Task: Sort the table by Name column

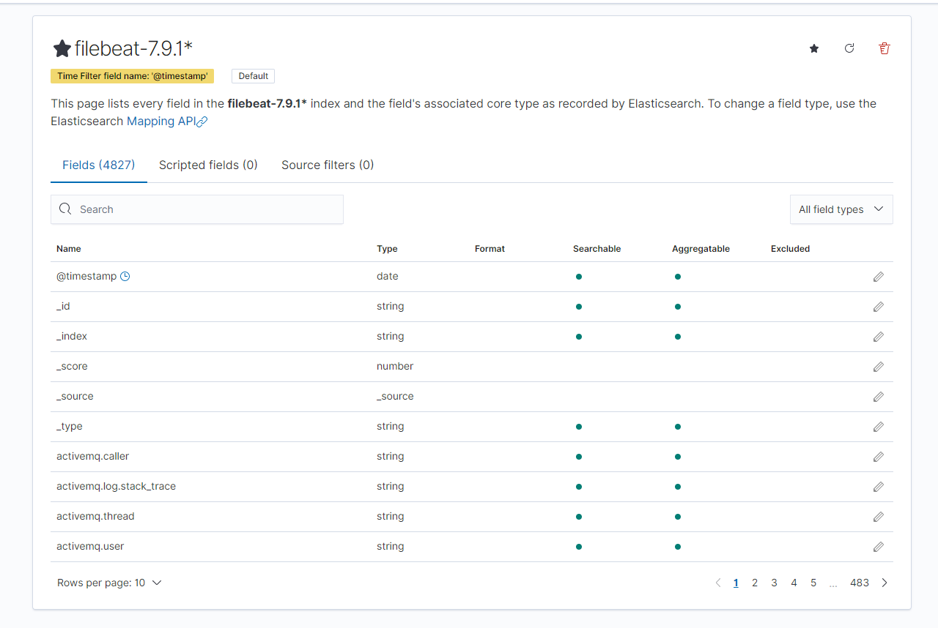Action: click(x=69, y=249)
